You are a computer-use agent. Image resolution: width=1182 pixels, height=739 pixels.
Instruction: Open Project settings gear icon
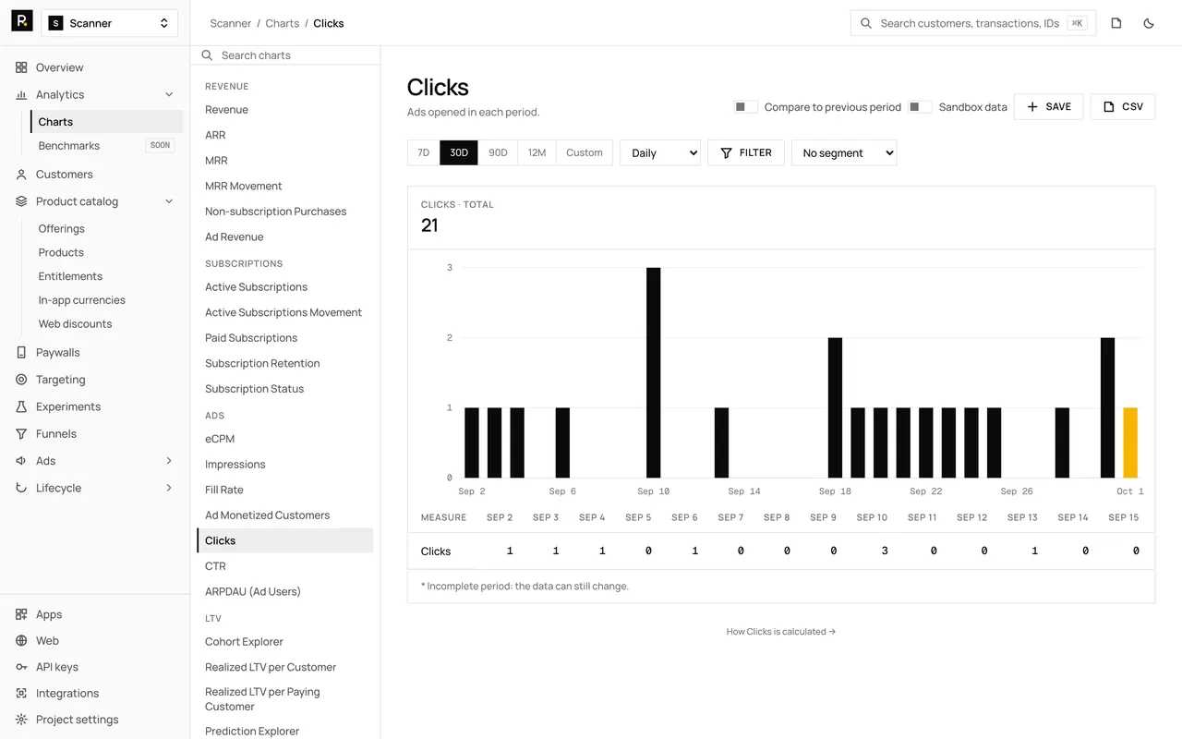pyautogui.click(x=21, y=720)
